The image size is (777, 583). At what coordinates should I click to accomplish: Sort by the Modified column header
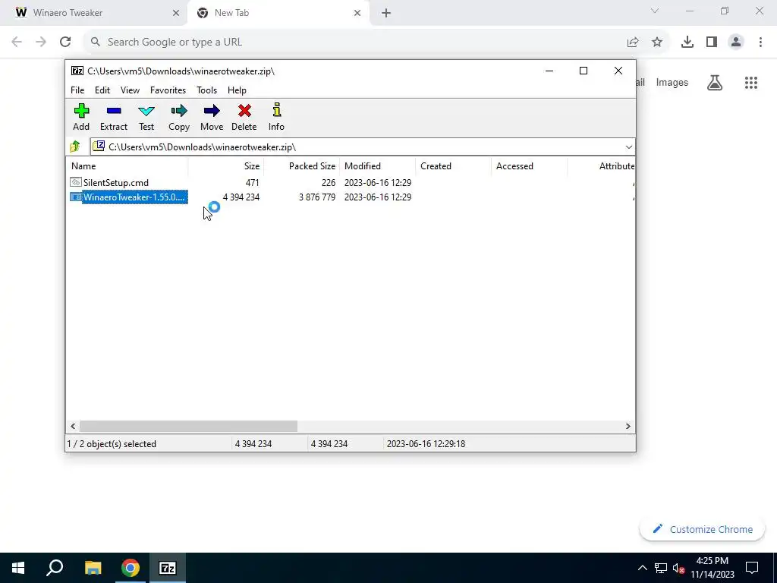point(378,166)
